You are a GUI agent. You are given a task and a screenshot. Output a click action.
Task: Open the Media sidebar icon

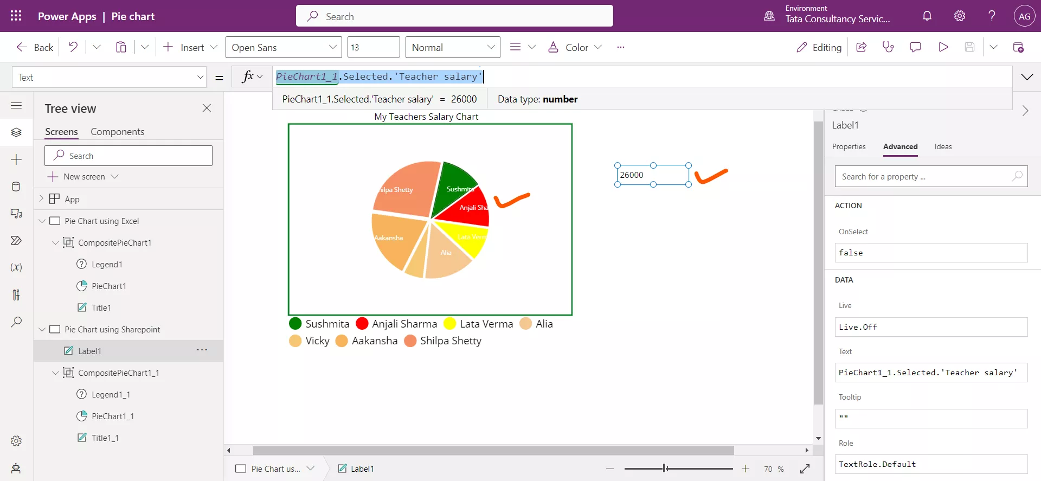(16, 214)
